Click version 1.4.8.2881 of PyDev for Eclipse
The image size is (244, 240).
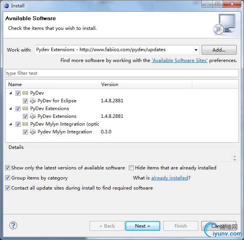pyautogui.click(x=112, y=101)
